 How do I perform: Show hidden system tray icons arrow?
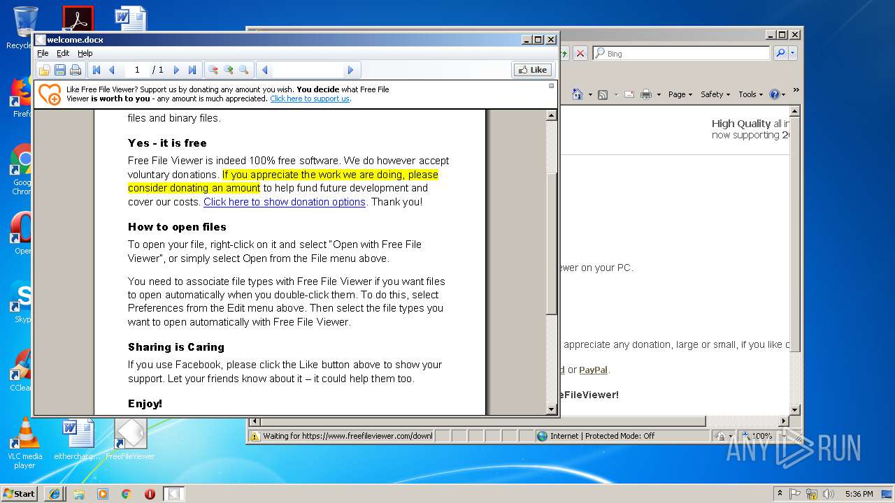(x=780, y=493)
